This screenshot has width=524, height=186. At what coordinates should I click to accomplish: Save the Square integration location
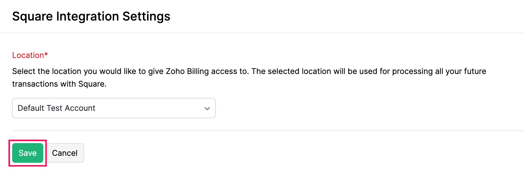click(x=28, y=153)
